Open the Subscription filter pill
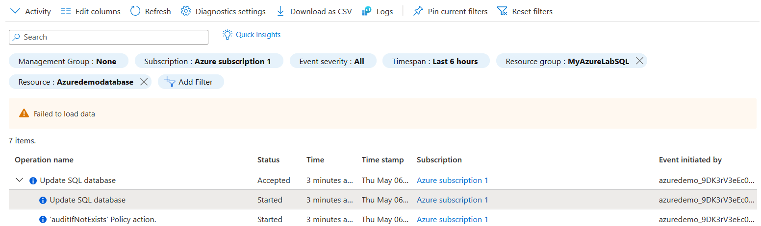761x226 pixels. point(209,62)
